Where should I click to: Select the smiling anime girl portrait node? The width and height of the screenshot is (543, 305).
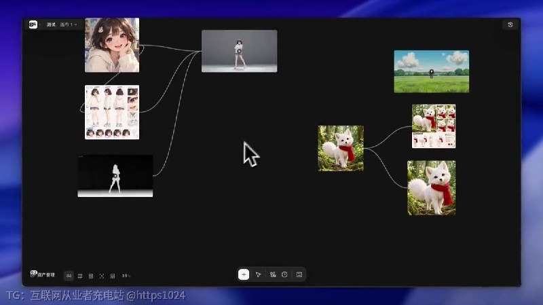112,45
